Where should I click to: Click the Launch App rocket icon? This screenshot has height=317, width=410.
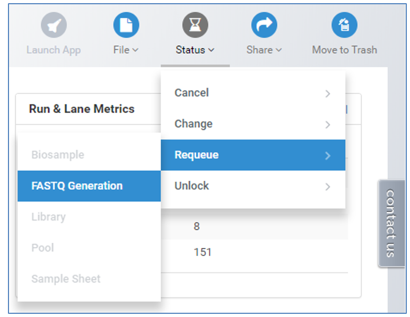(54, 25)
